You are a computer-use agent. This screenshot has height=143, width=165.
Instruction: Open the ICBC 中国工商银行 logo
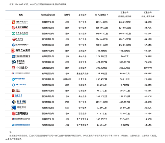coord(20,28)
